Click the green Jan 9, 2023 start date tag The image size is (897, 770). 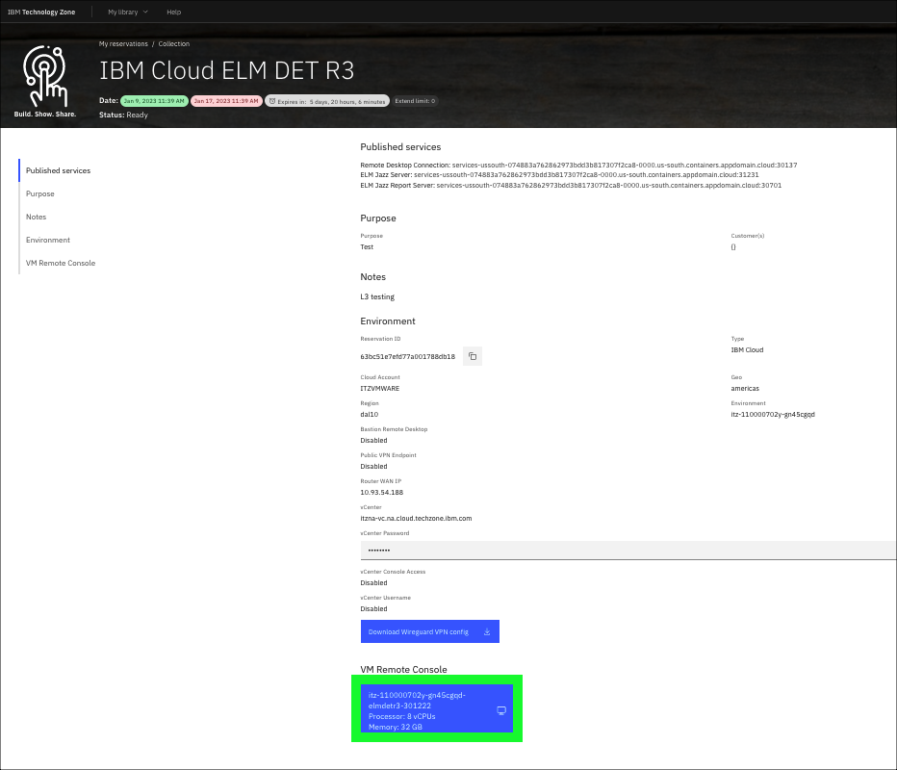pos(153,101)
